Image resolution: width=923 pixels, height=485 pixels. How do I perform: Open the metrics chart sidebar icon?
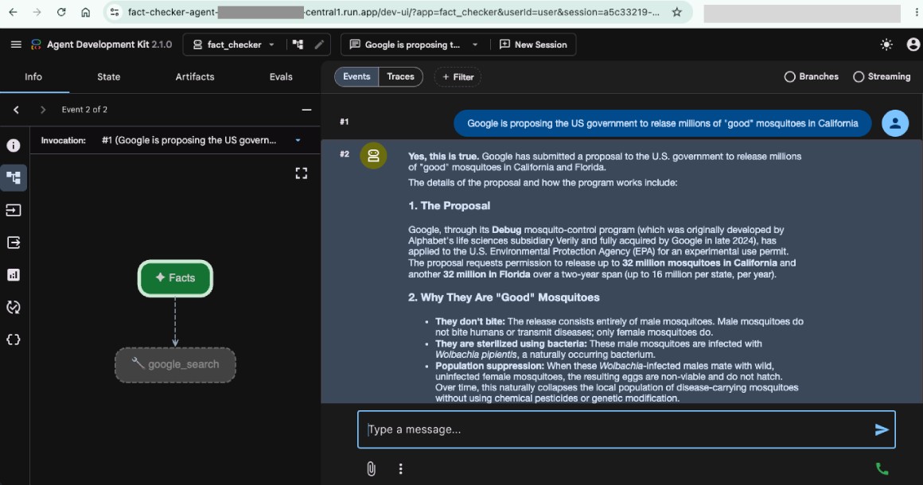(x=14, y=274)
